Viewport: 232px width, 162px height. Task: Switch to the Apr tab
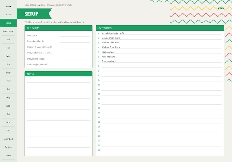click(x=8, y=64)
